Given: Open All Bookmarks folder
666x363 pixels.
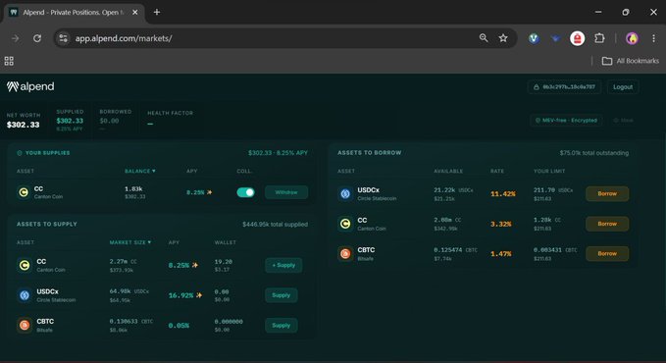Looking at the screenshot, I should point(631,61).
